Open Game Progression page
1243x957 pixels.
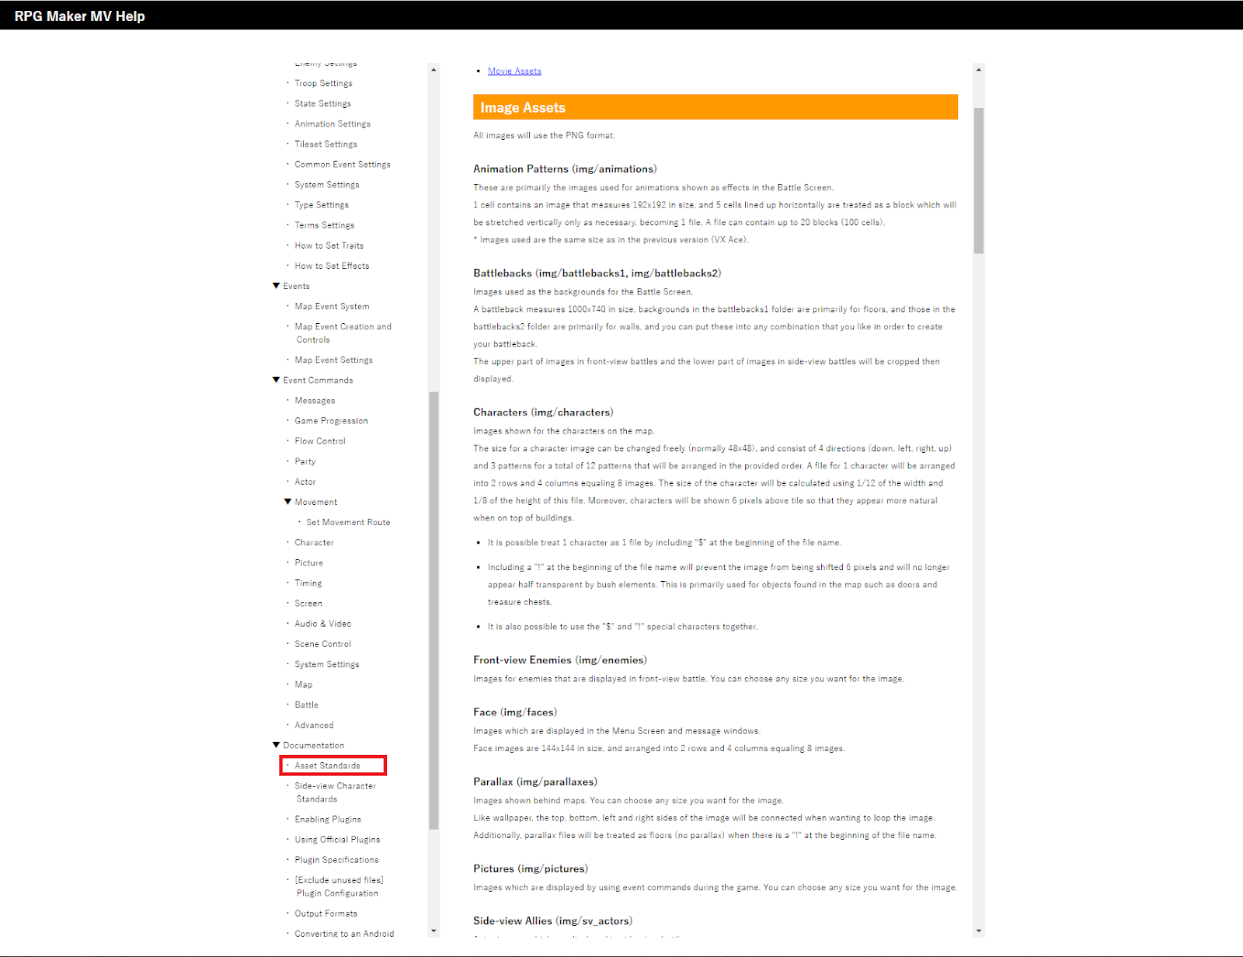coord(331,420)
